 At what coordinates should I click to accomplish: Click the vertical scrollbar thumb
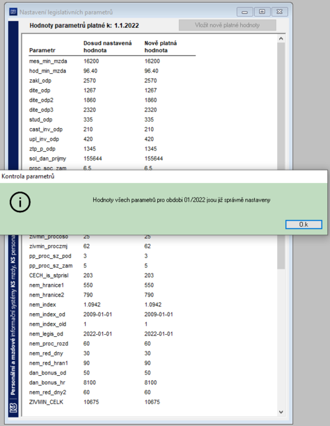281,156
